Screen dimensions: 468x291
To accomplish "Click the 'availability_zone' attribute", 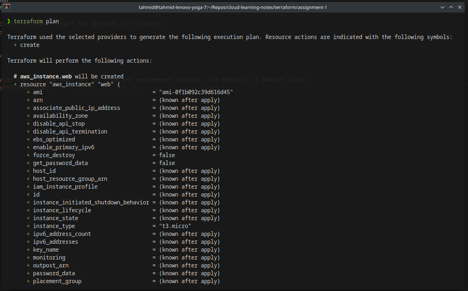I will tap(60, 116).
